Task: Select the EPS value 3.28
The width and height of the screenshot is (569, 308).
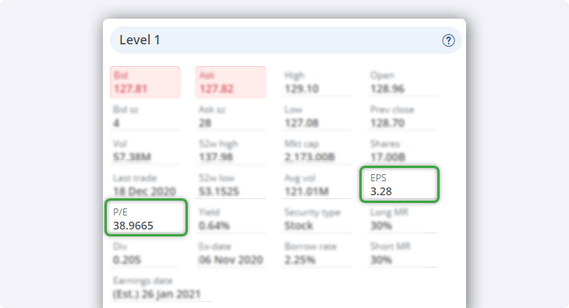Action: coord(380,191)
